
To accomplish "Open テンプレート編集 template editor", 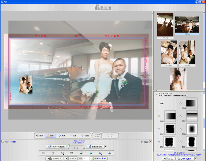I will click(x=9, y=142).
